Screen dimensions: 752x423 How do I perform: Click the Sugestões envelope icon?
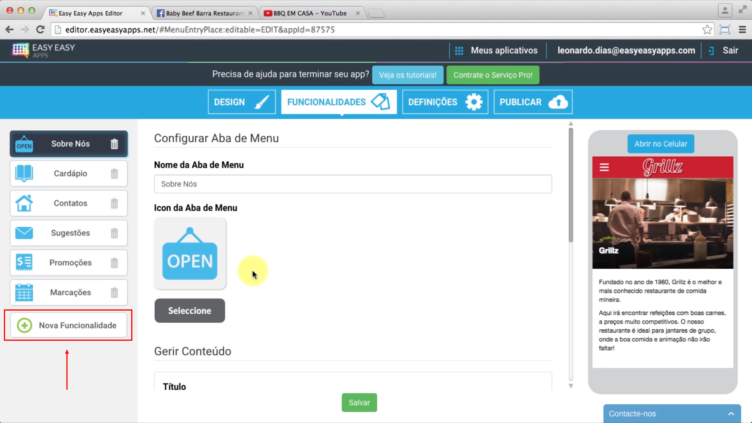click(x=23, y=232)
